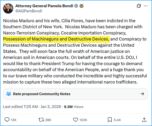Share the post via upload arrow icon
This screenshot has height=126, width=152.
[144, 120]
